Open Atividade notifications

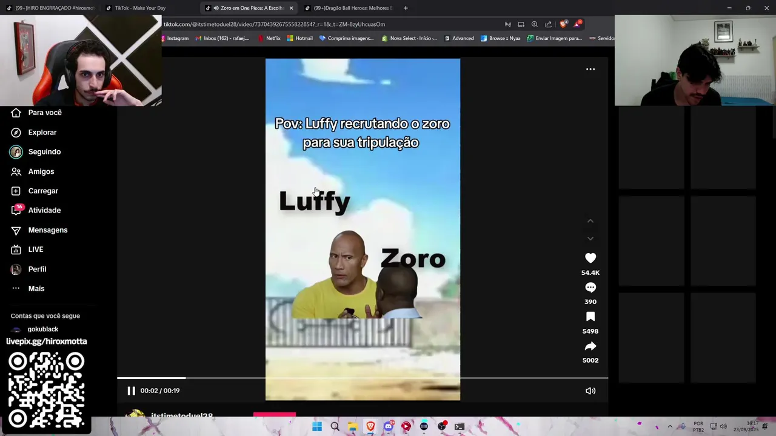[x=36, y=210]
